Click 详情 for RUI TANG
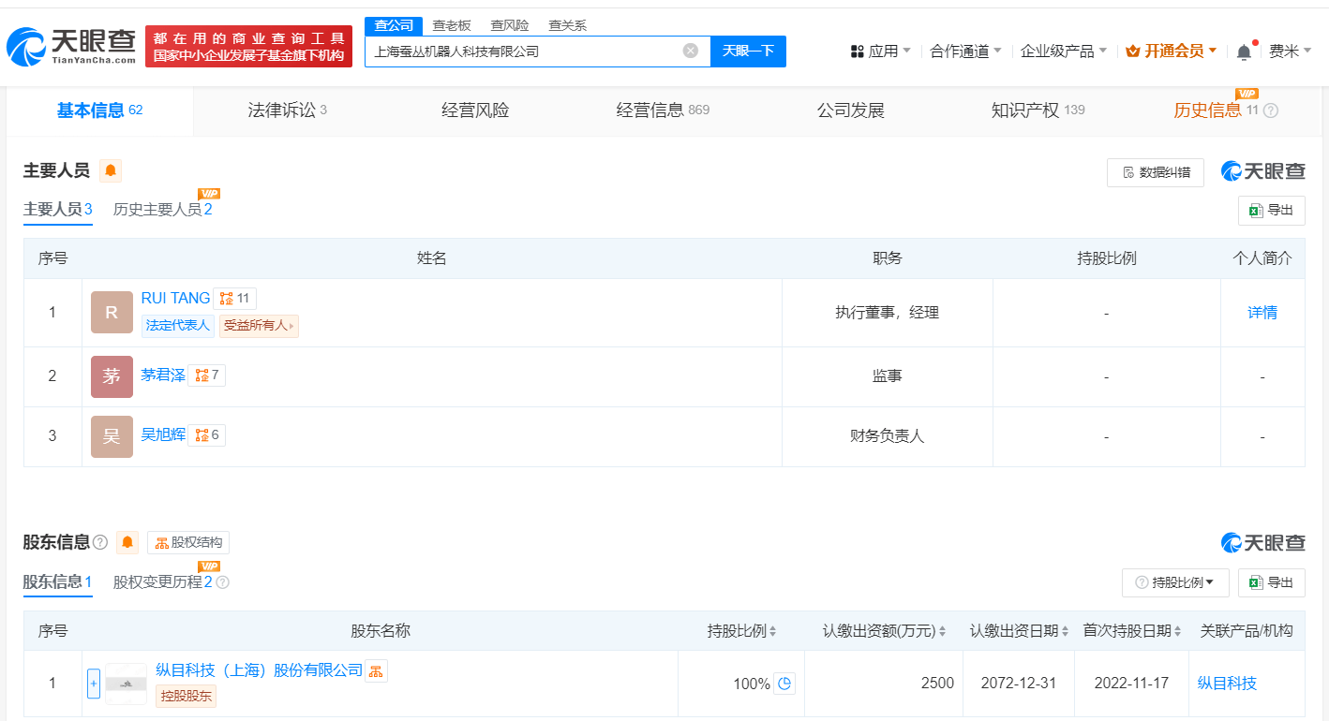Image resolution: width=1329 pixels, height=721 pixels. pyautogui.click(x=1262, y=313)
